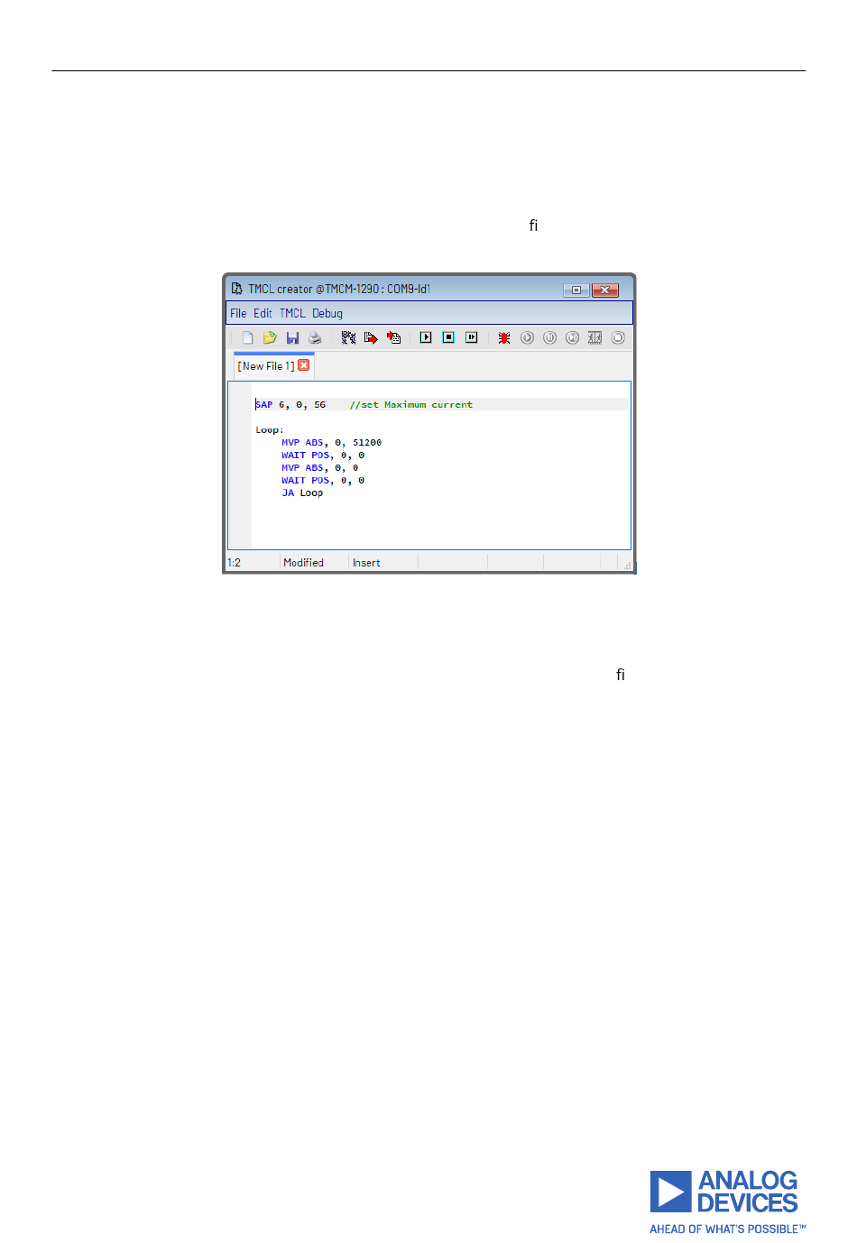This screenshot has width=857, height=1243.
Task: Click the //set Maximum current comment
Action: point(411,404)
